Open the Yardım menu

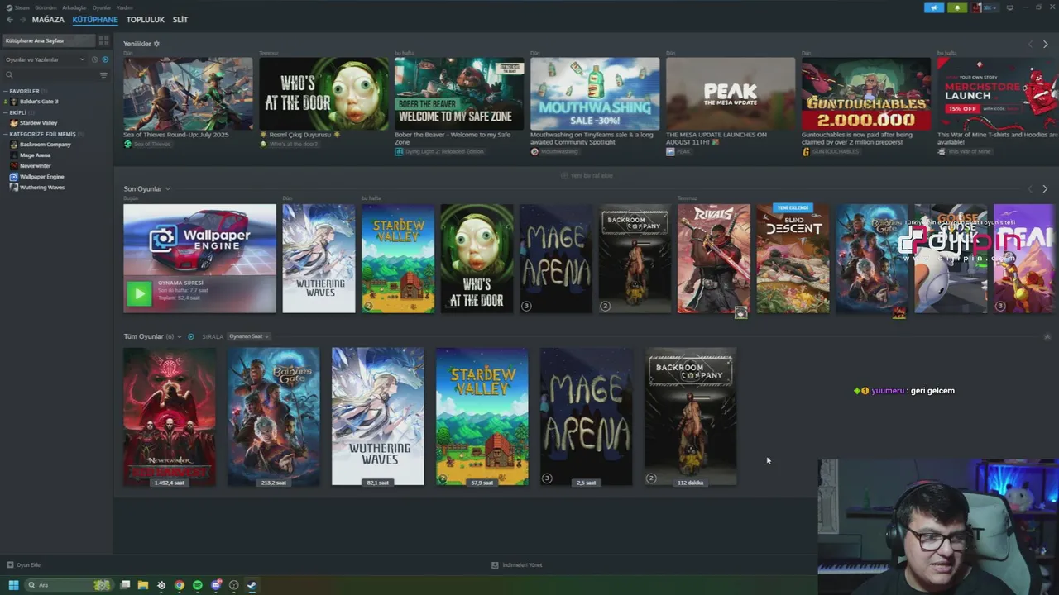tap(124, 7)
